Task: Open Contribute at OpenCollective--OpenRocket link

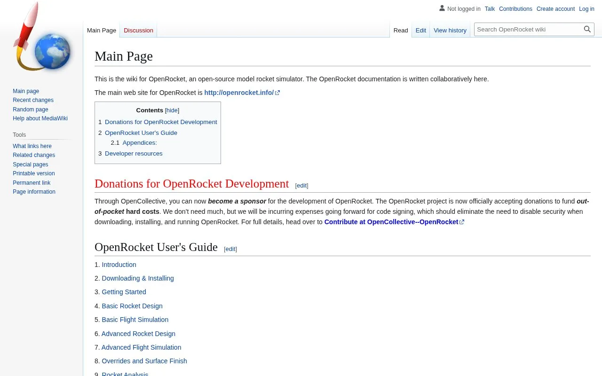Action: tap(394, 222)
